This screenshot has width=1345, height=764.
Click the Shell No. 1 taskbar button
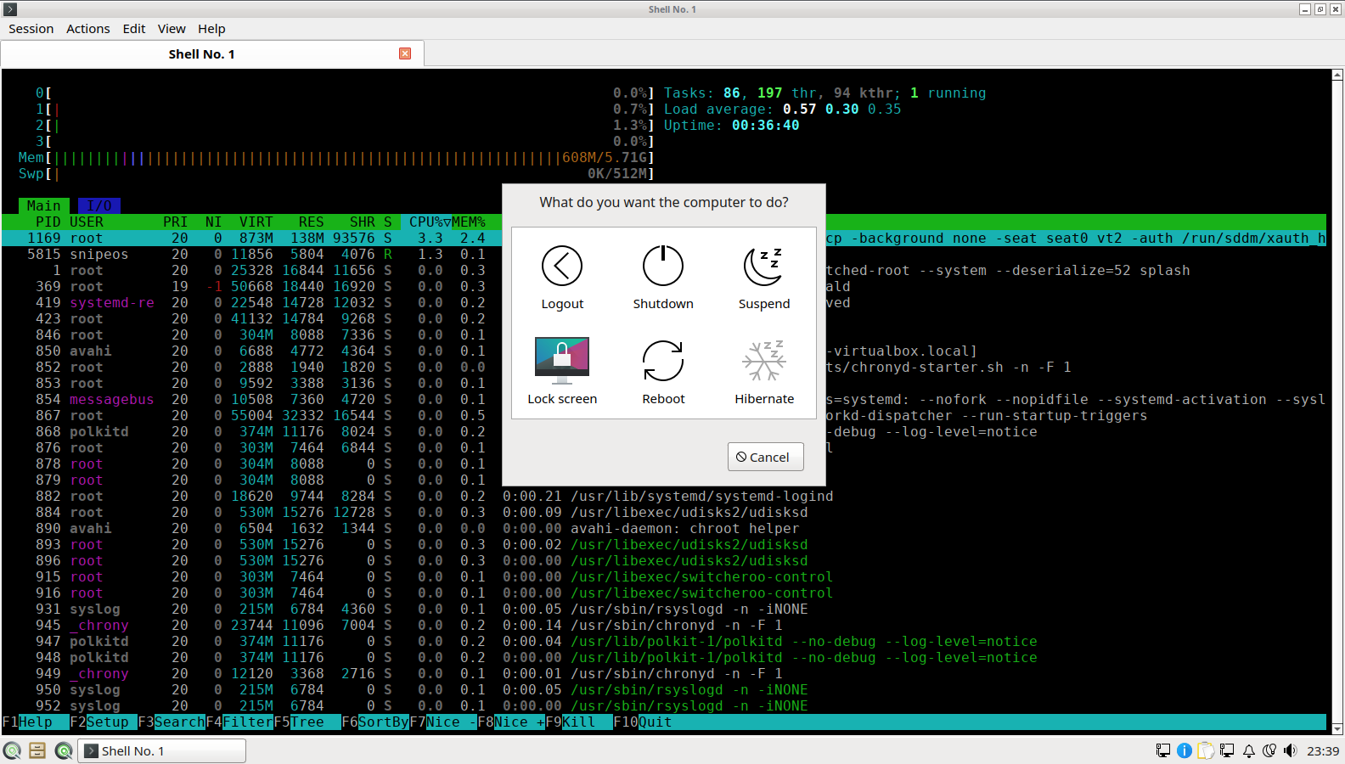coord(162,750)
